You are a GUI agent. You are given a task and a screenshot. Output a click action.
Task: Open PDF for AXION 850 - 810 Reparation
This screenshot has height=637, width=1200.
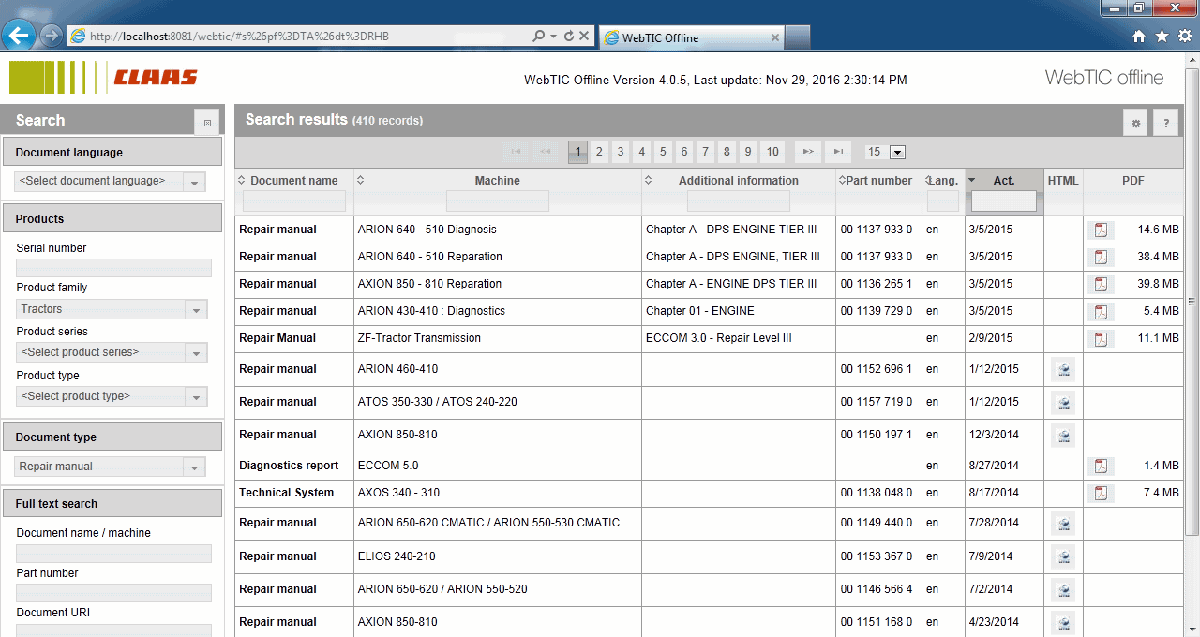pos(1102,284)
